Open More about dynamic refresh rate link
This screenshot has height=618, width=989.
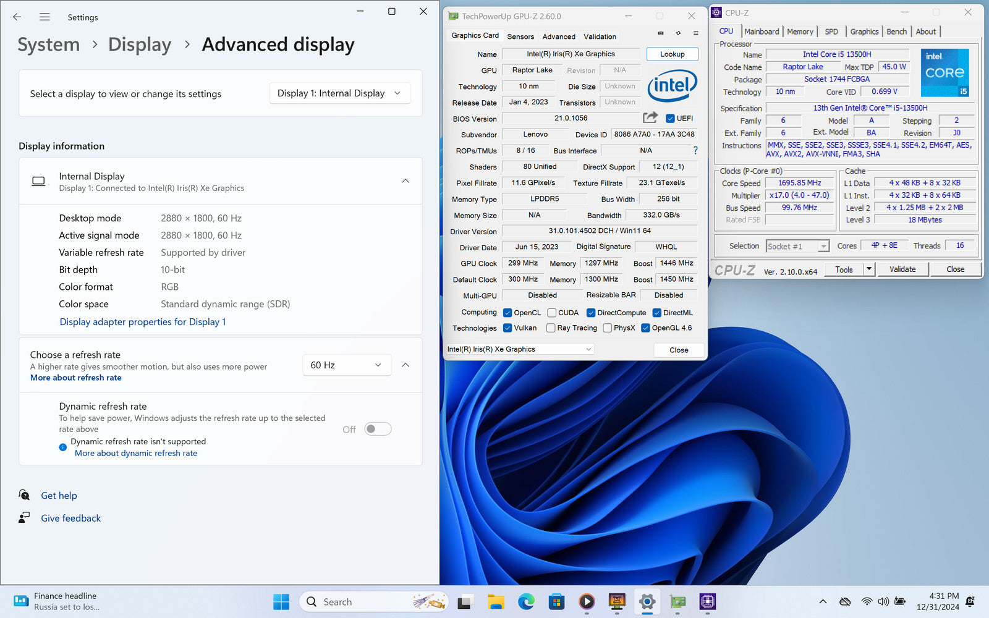click(x=136, y=453)
